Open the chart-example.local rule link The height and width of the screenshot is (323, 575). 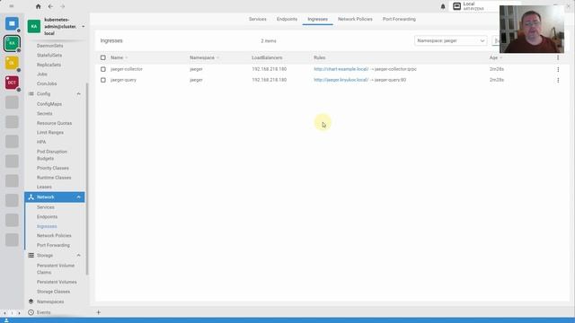[341, 69]
